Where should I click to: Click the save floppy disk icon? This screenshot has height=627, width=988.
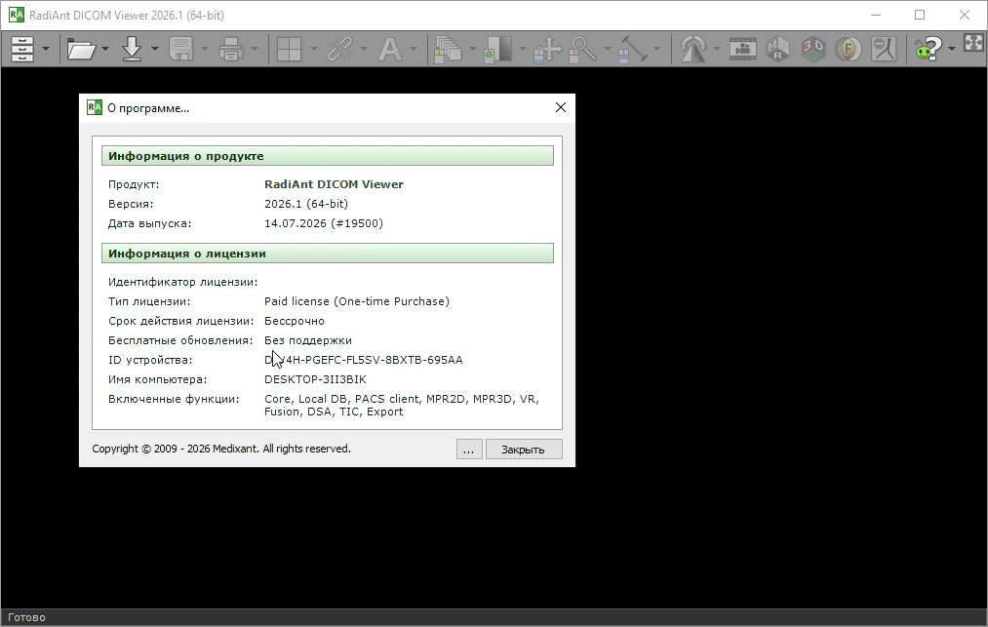180,49
